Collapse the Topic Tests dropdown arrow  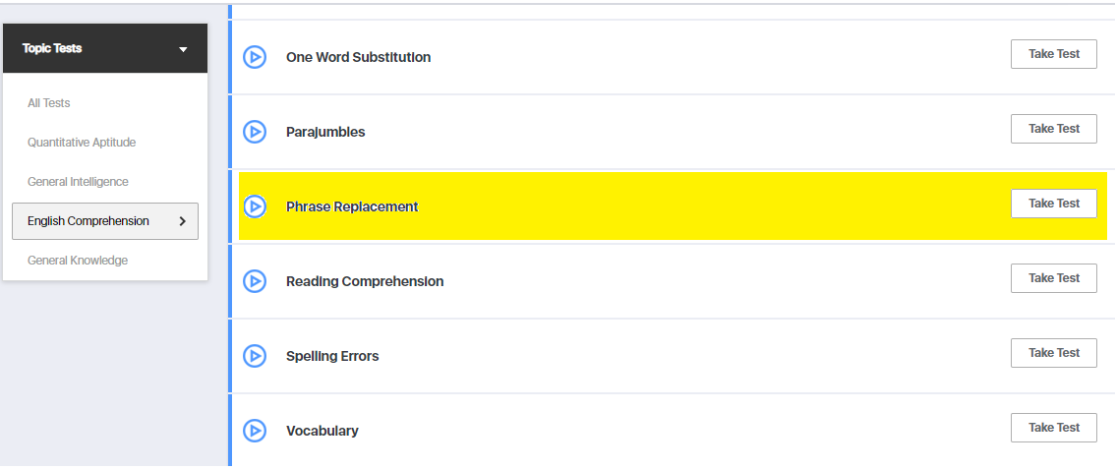point(183,49)
